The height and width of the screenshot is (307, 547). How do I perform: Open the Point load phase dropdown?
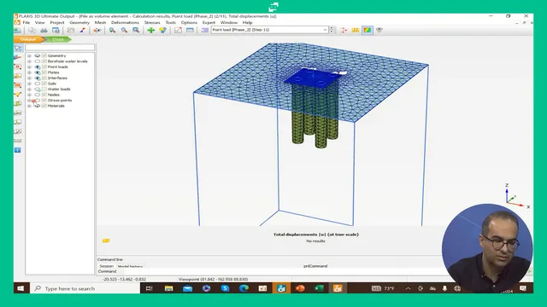pyautogui.click(x=269, y=30)
